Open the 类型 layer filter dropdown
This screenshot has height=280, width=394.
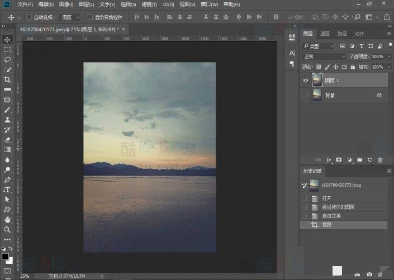(x=317, y=46)
